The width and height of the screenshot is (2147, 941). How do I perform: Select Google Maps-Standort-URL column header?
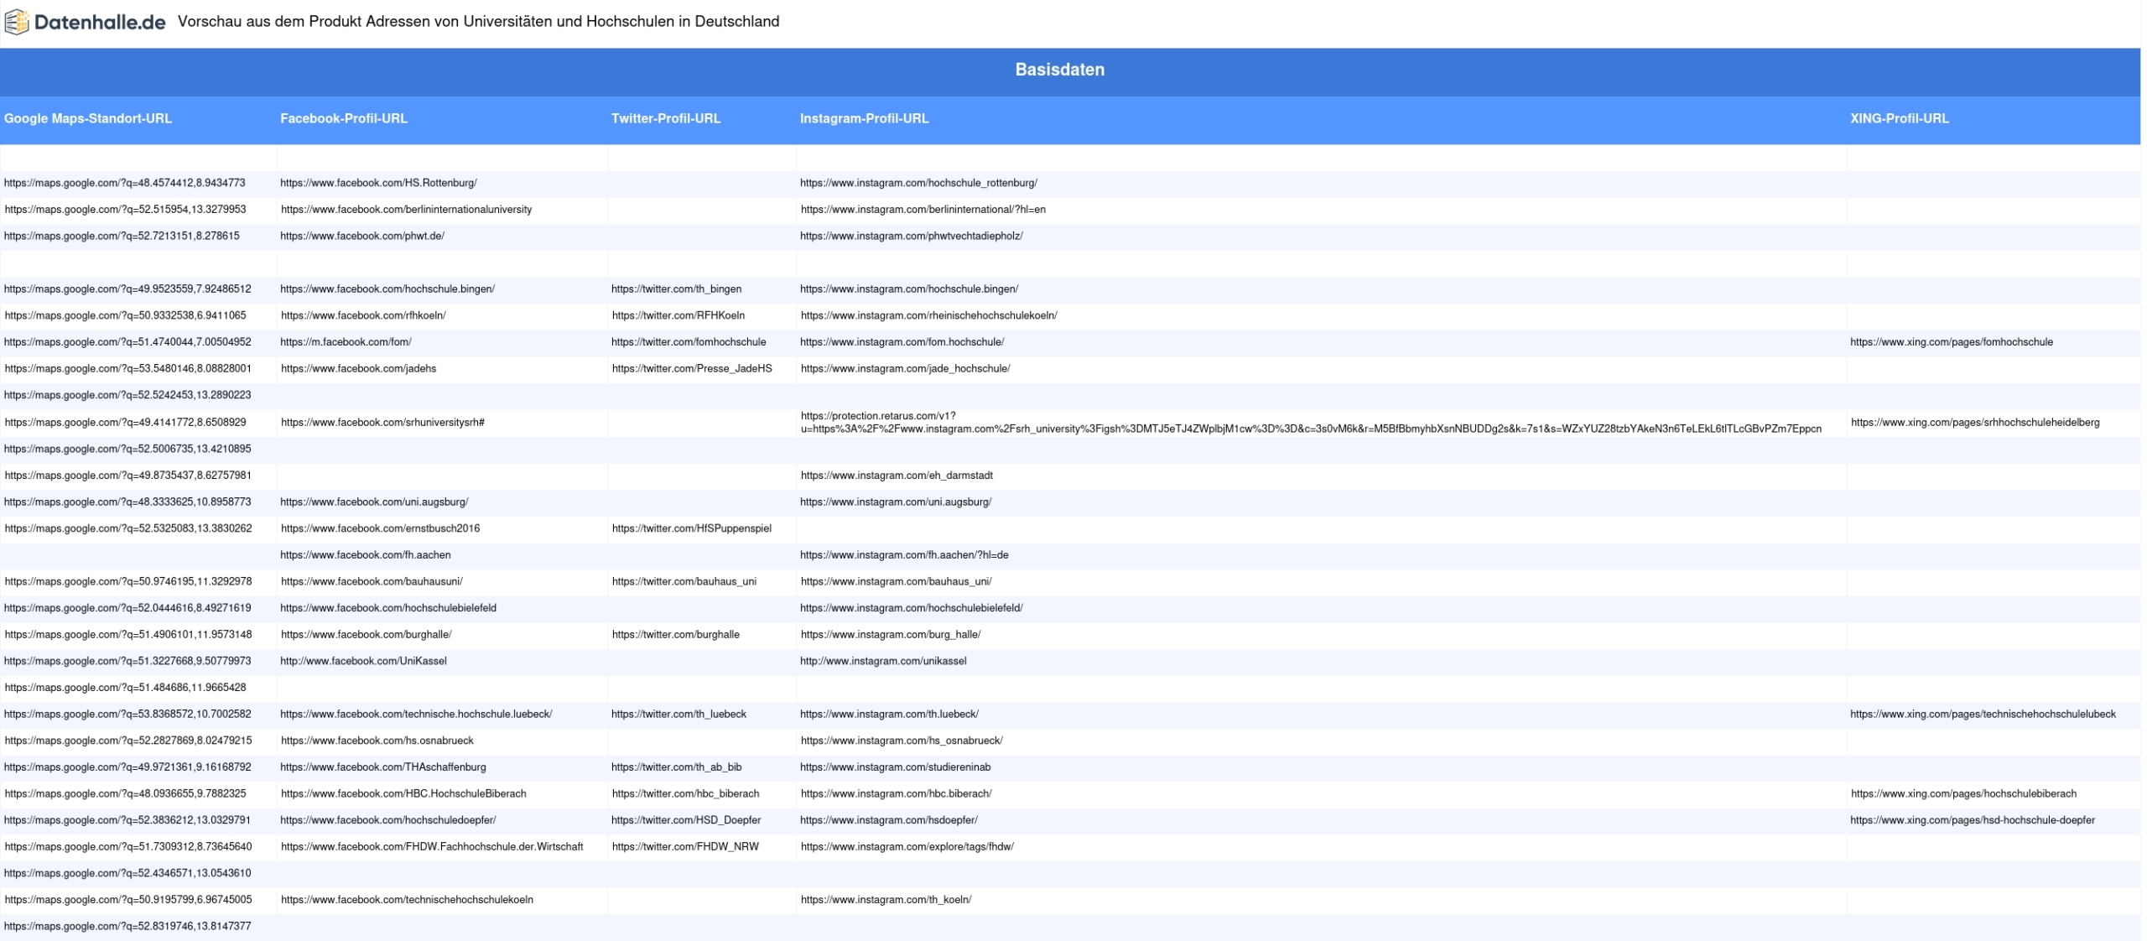88,119
